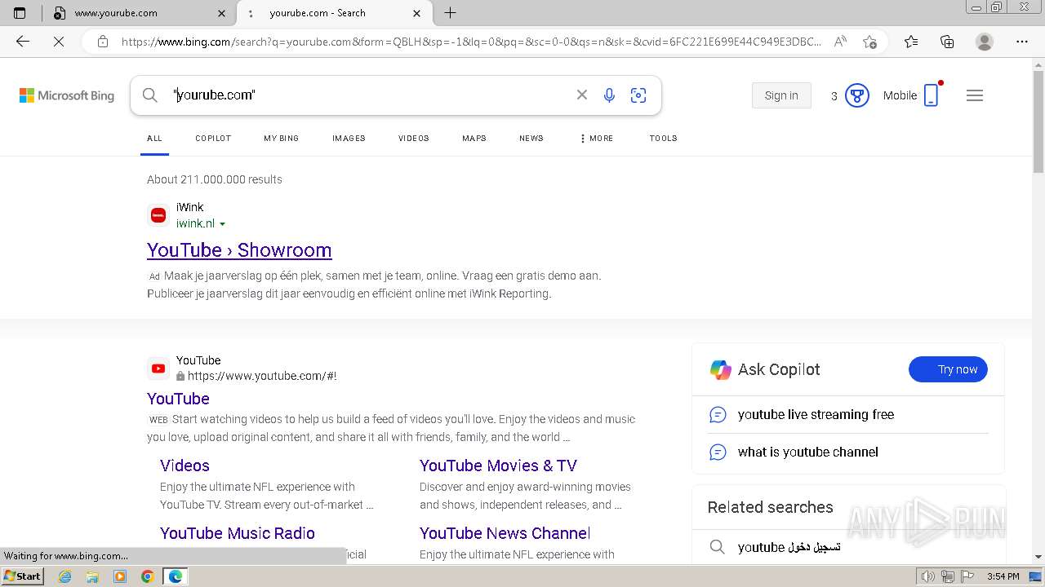1045x587 pixels.
Task: Open the Bing hamburger menu
Action: (x=975, y=95)
